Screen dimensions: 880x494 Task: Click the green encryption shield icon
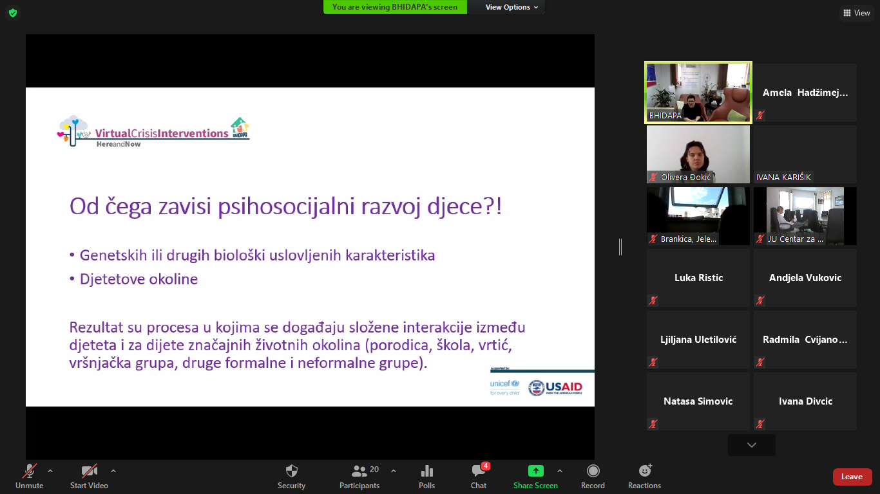point(13,13)
